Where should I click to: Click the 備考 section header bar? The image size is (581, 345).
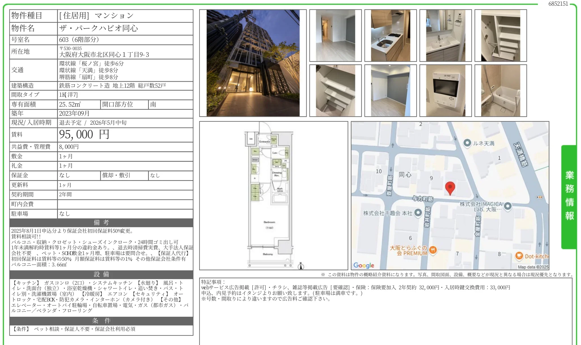point(101,223)
